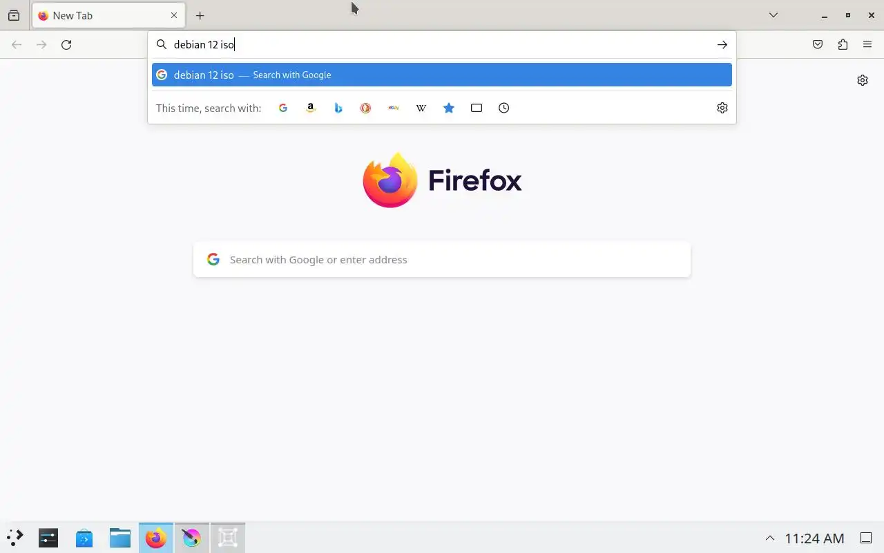Reload the current page

click(x=66, y=45)
